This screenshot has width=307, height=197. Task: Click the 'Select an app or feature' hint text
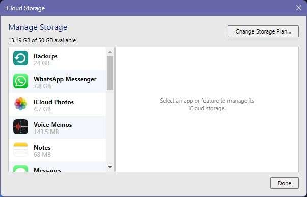point(207,104)
